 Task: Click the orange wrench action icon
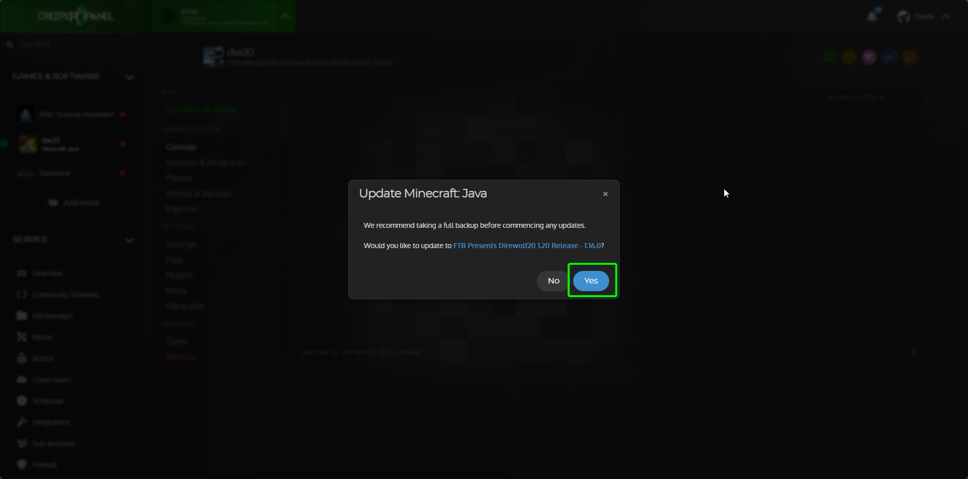[x=910, y=57]
